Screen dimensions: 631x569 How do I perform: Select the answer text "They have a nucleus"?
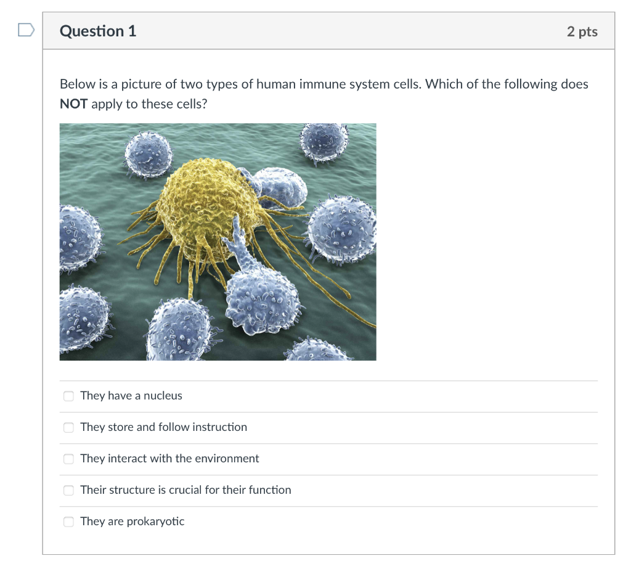pos(131,396)
